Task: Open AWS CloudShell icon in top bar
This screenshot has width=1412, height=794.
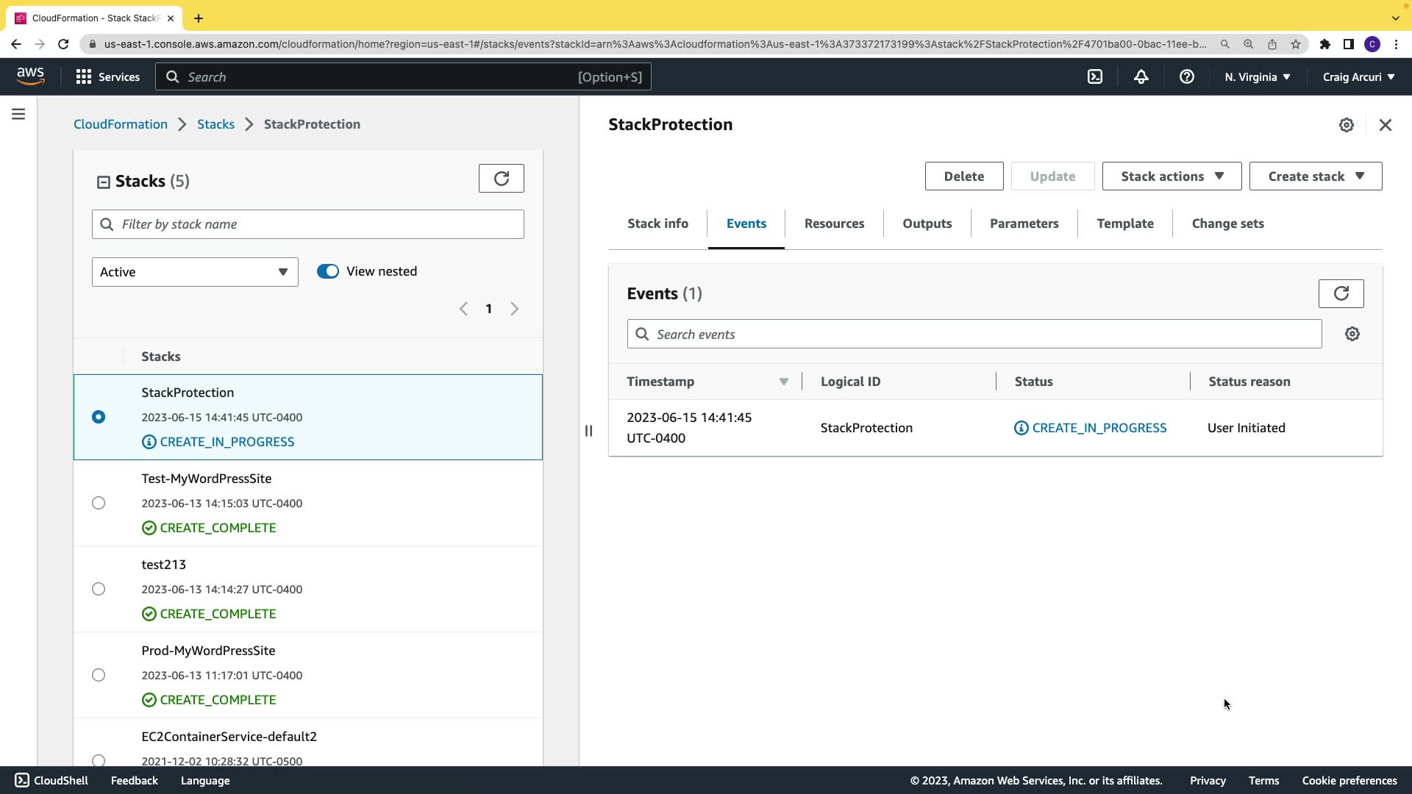Action: coord(1095,76)
